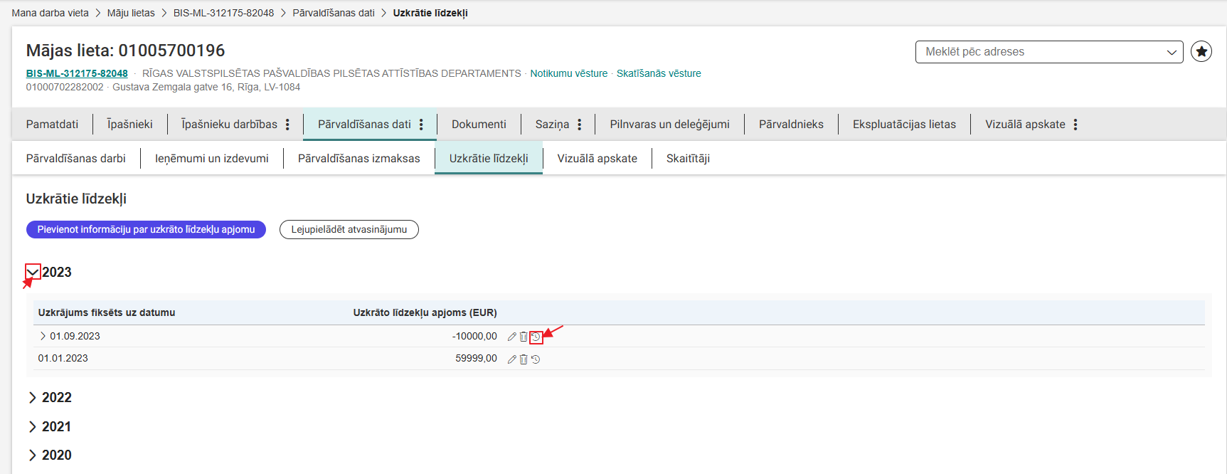Screen dimensions: 1227x474
Task: Delete the 01.09.2023 record via trash icon
Action: (x=524, y=337)
